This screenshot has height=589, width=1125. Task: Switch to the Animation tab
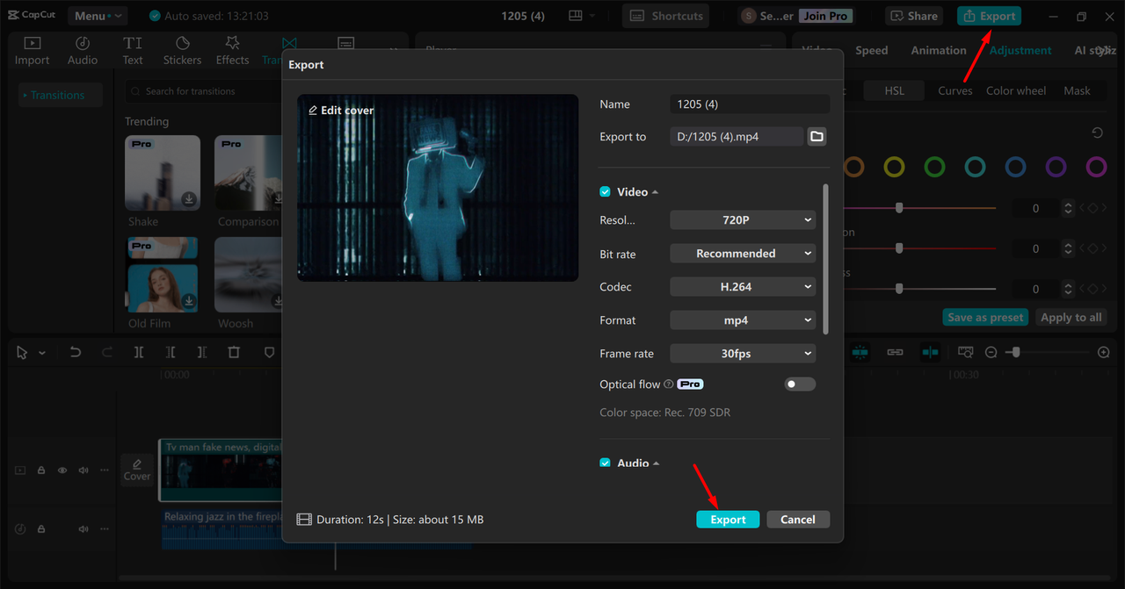(x=938, y=50)
